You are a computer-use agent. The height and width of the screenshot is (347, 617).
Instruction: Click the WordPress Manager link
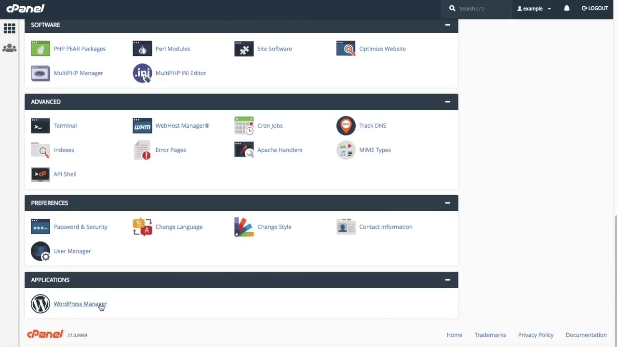(80, 304)
